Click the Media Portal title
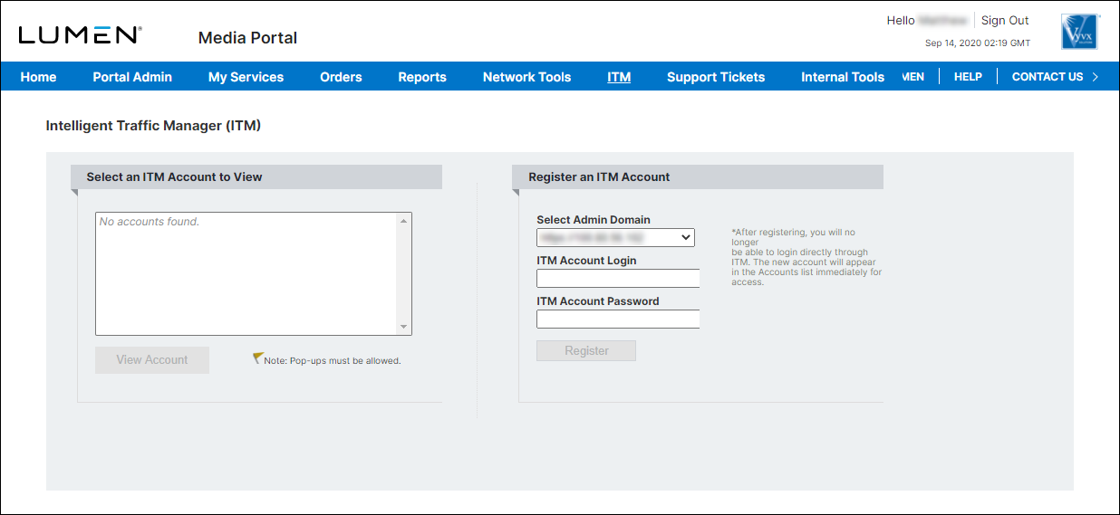The height and width of the screenshot is (515, 1120). click(x=247, y=37)
